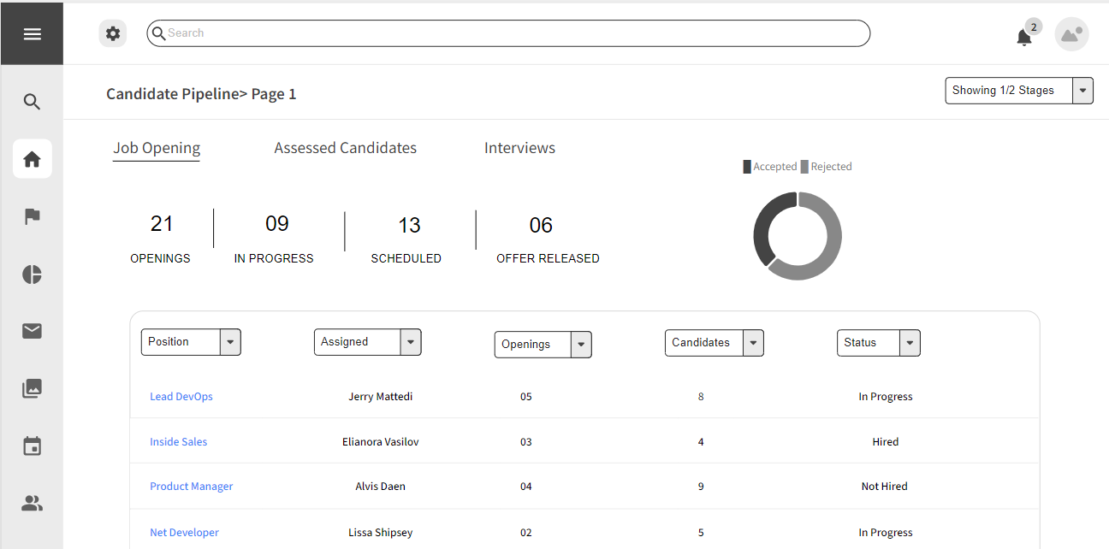Image resolution: width=1109 pixels, height=549 pixels.
Task: Open the Inside Sales position link
Action: [x=179, y=442]
